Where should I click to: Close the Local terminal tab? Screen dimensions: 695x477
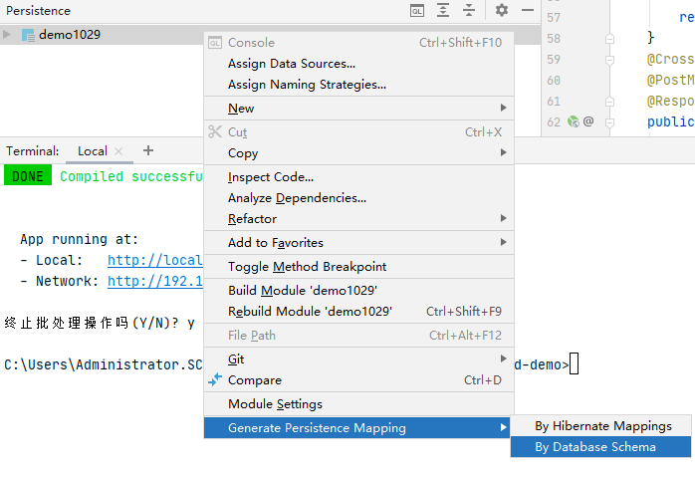pyautogui.click(x=118, y=151)
